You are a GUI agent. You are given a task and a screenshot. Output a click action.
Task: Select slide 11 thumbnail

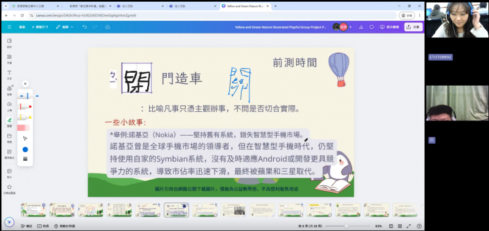[319, 210]
